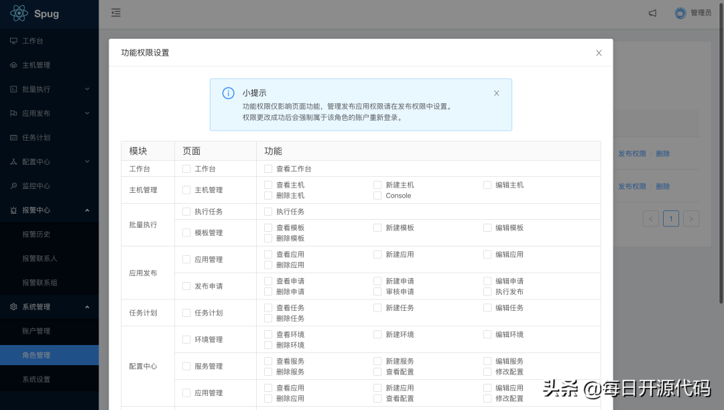The width and height of the screenshot is (724, 410).
Task: Click page 1 pagination button
Action: pos(671,218)
